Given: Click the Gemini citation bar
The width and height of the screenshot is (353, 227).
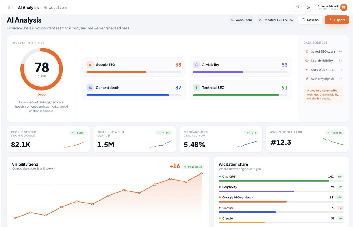Looking at the screenshot, I should (x=281, y=212).
